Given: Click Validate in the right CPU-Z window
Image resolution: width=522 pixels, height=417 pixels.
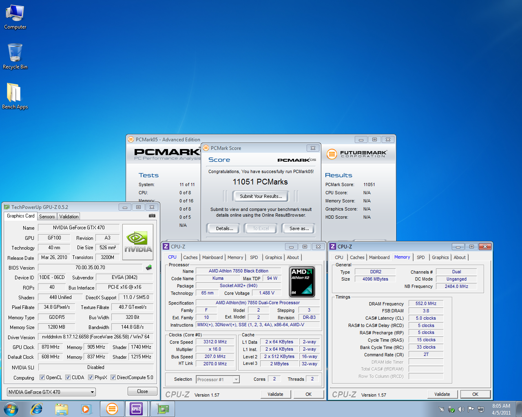Looking at the screenshot, I should (442, 394).
